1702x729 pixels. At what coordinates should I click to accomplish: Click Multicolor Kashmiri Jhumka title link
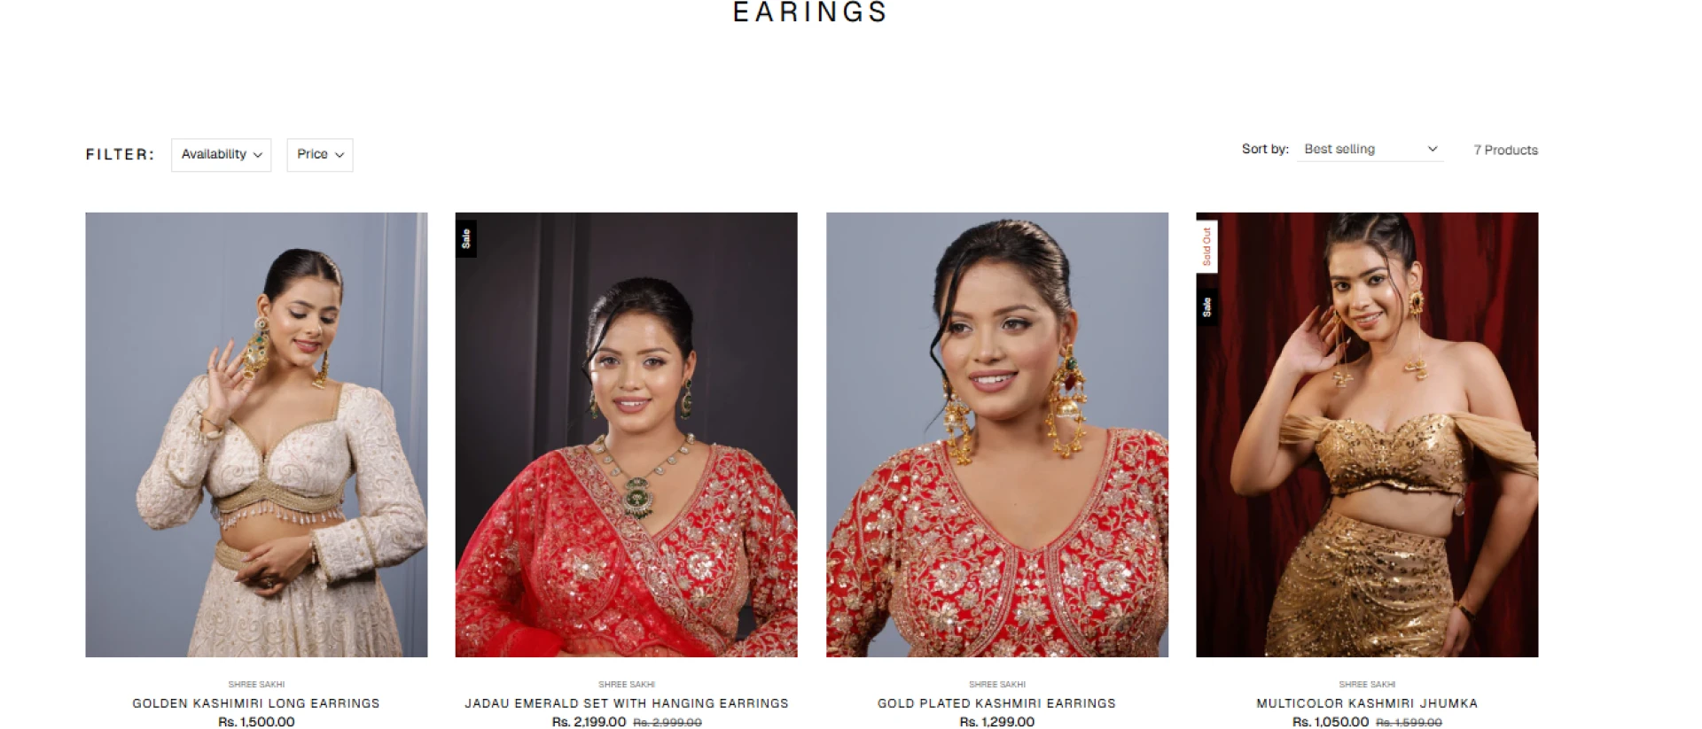(1367, 703)
